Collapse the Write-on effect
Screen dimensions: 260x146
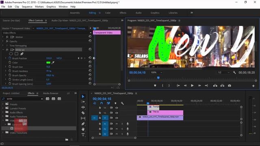click(x=3, y=49)
